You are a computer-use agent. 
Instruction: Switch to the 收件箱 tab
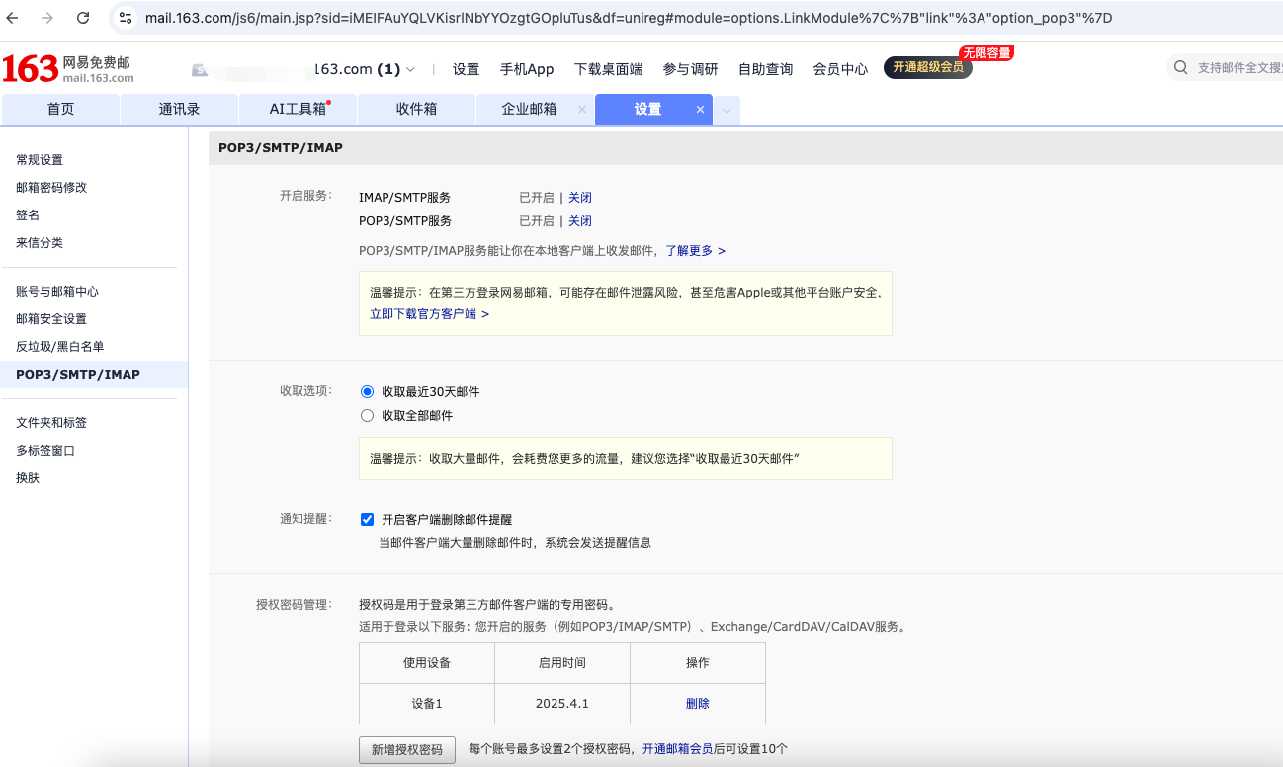pos(416,110)
